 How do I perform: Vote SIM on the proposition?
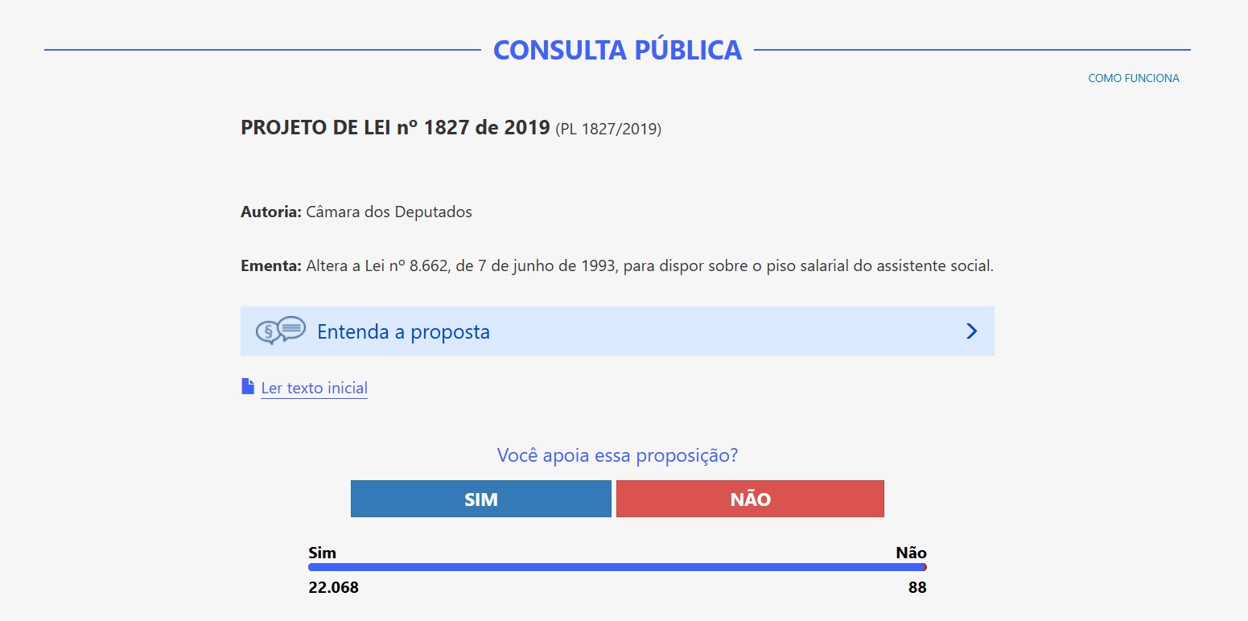481,499
